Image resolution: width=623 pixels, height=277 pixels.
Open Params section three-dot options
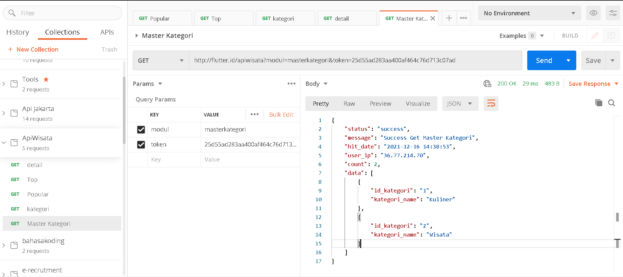(x=292, y=84)
